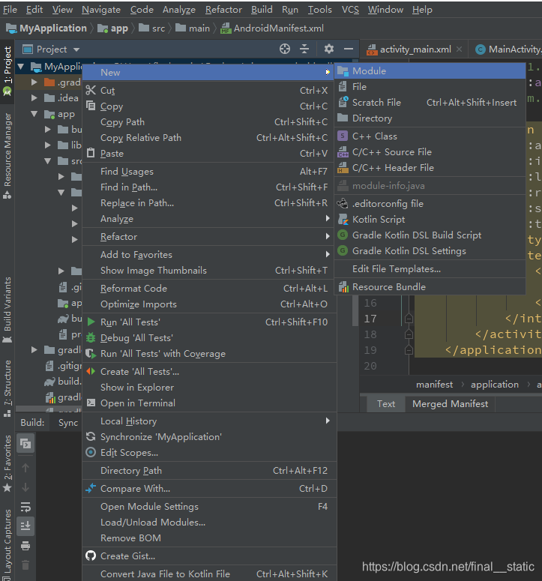Click the Gradle Kotlin DSL Build Script icon
This screenshot has height=581, width=542.
coord(343,235)
